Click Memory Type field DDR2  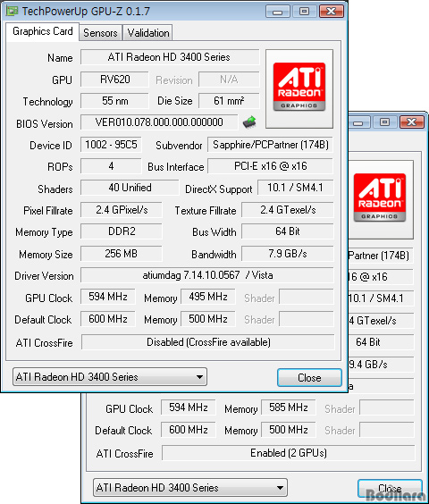[122, 231]
